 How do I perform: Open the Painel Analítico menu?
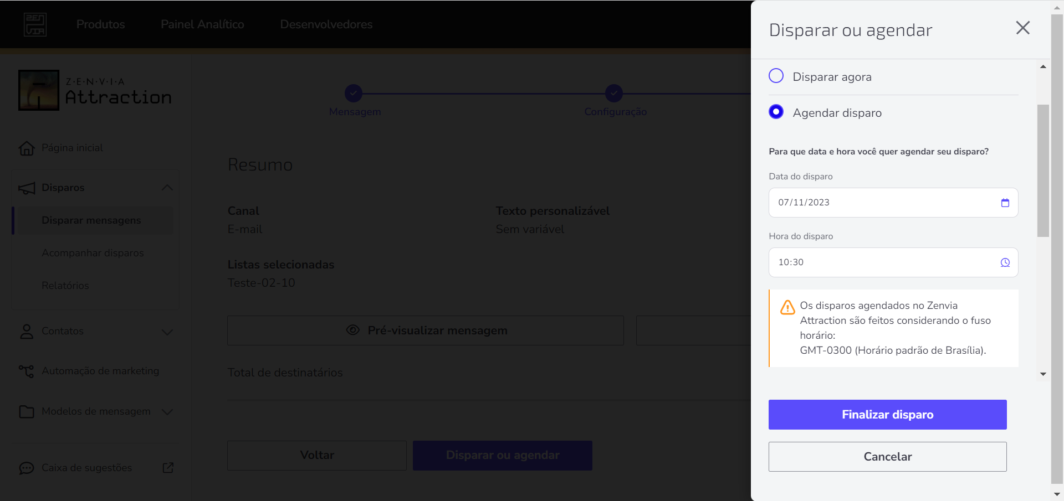click(x=202, y=24)
